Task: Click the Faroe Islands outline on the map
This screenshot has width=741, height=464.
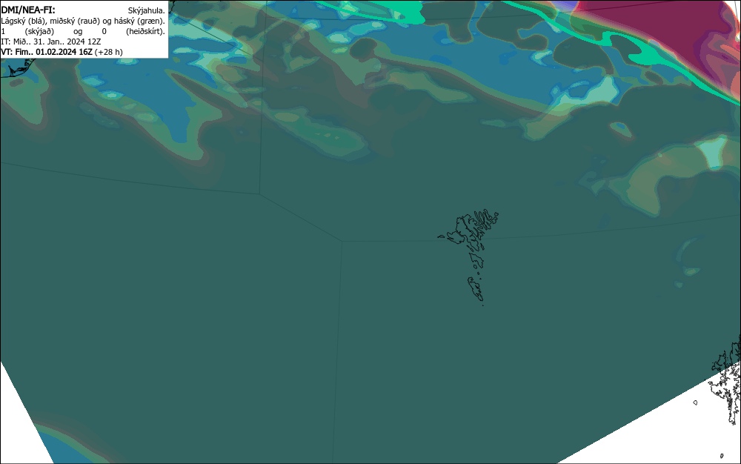Action: [469, 256]
